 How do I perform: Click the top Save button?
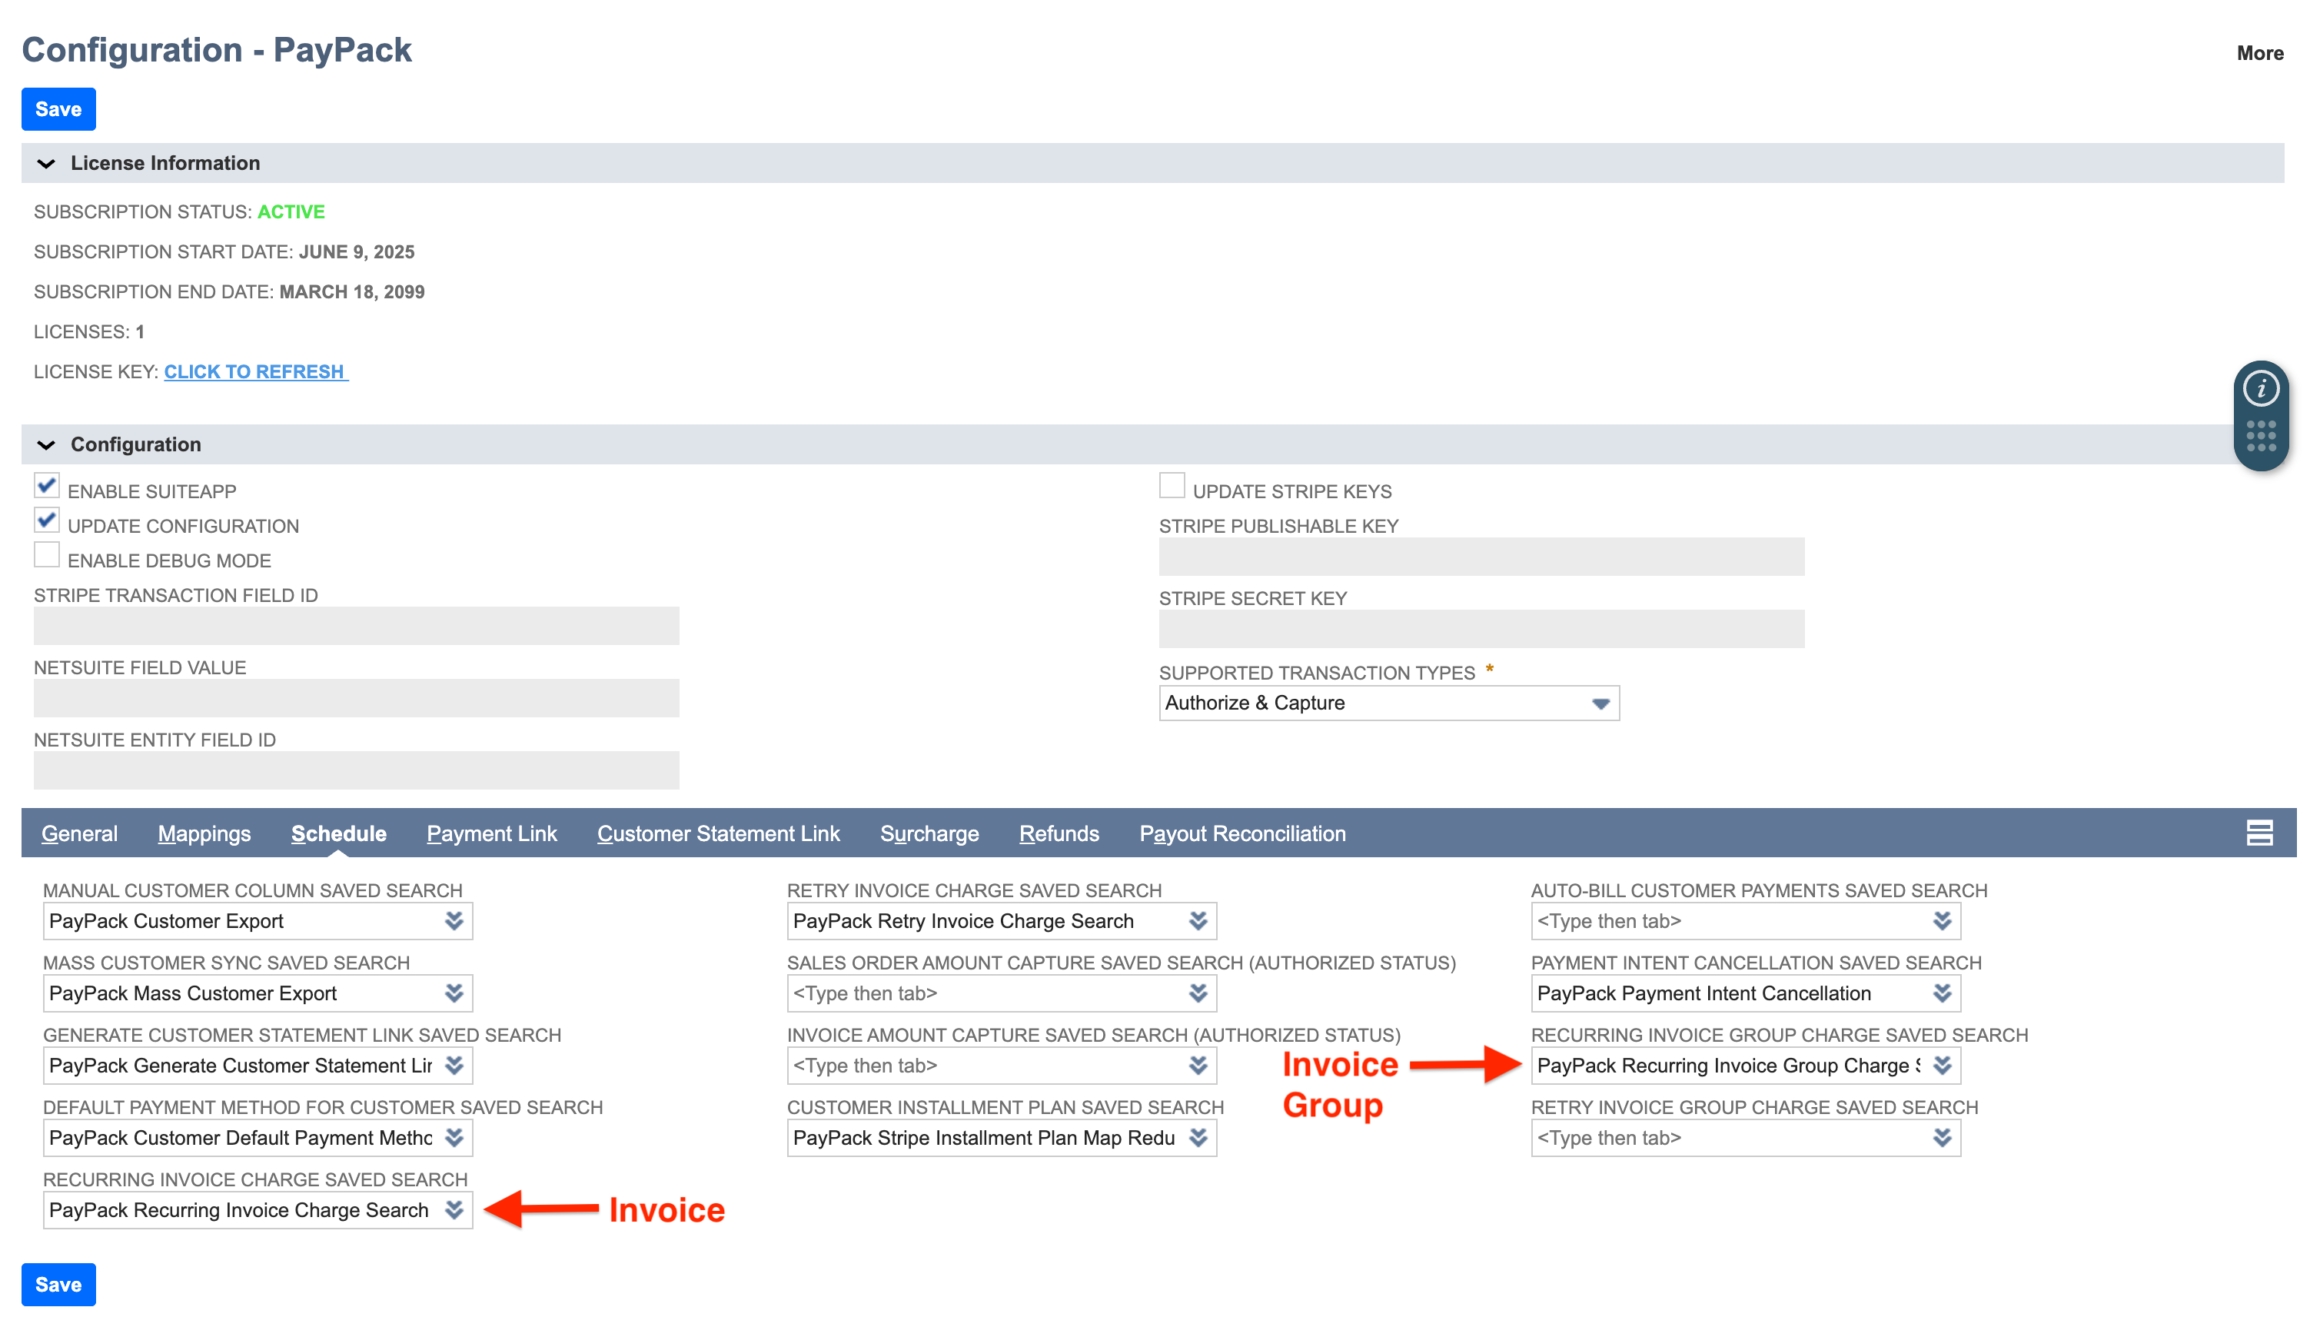[58, 108]
